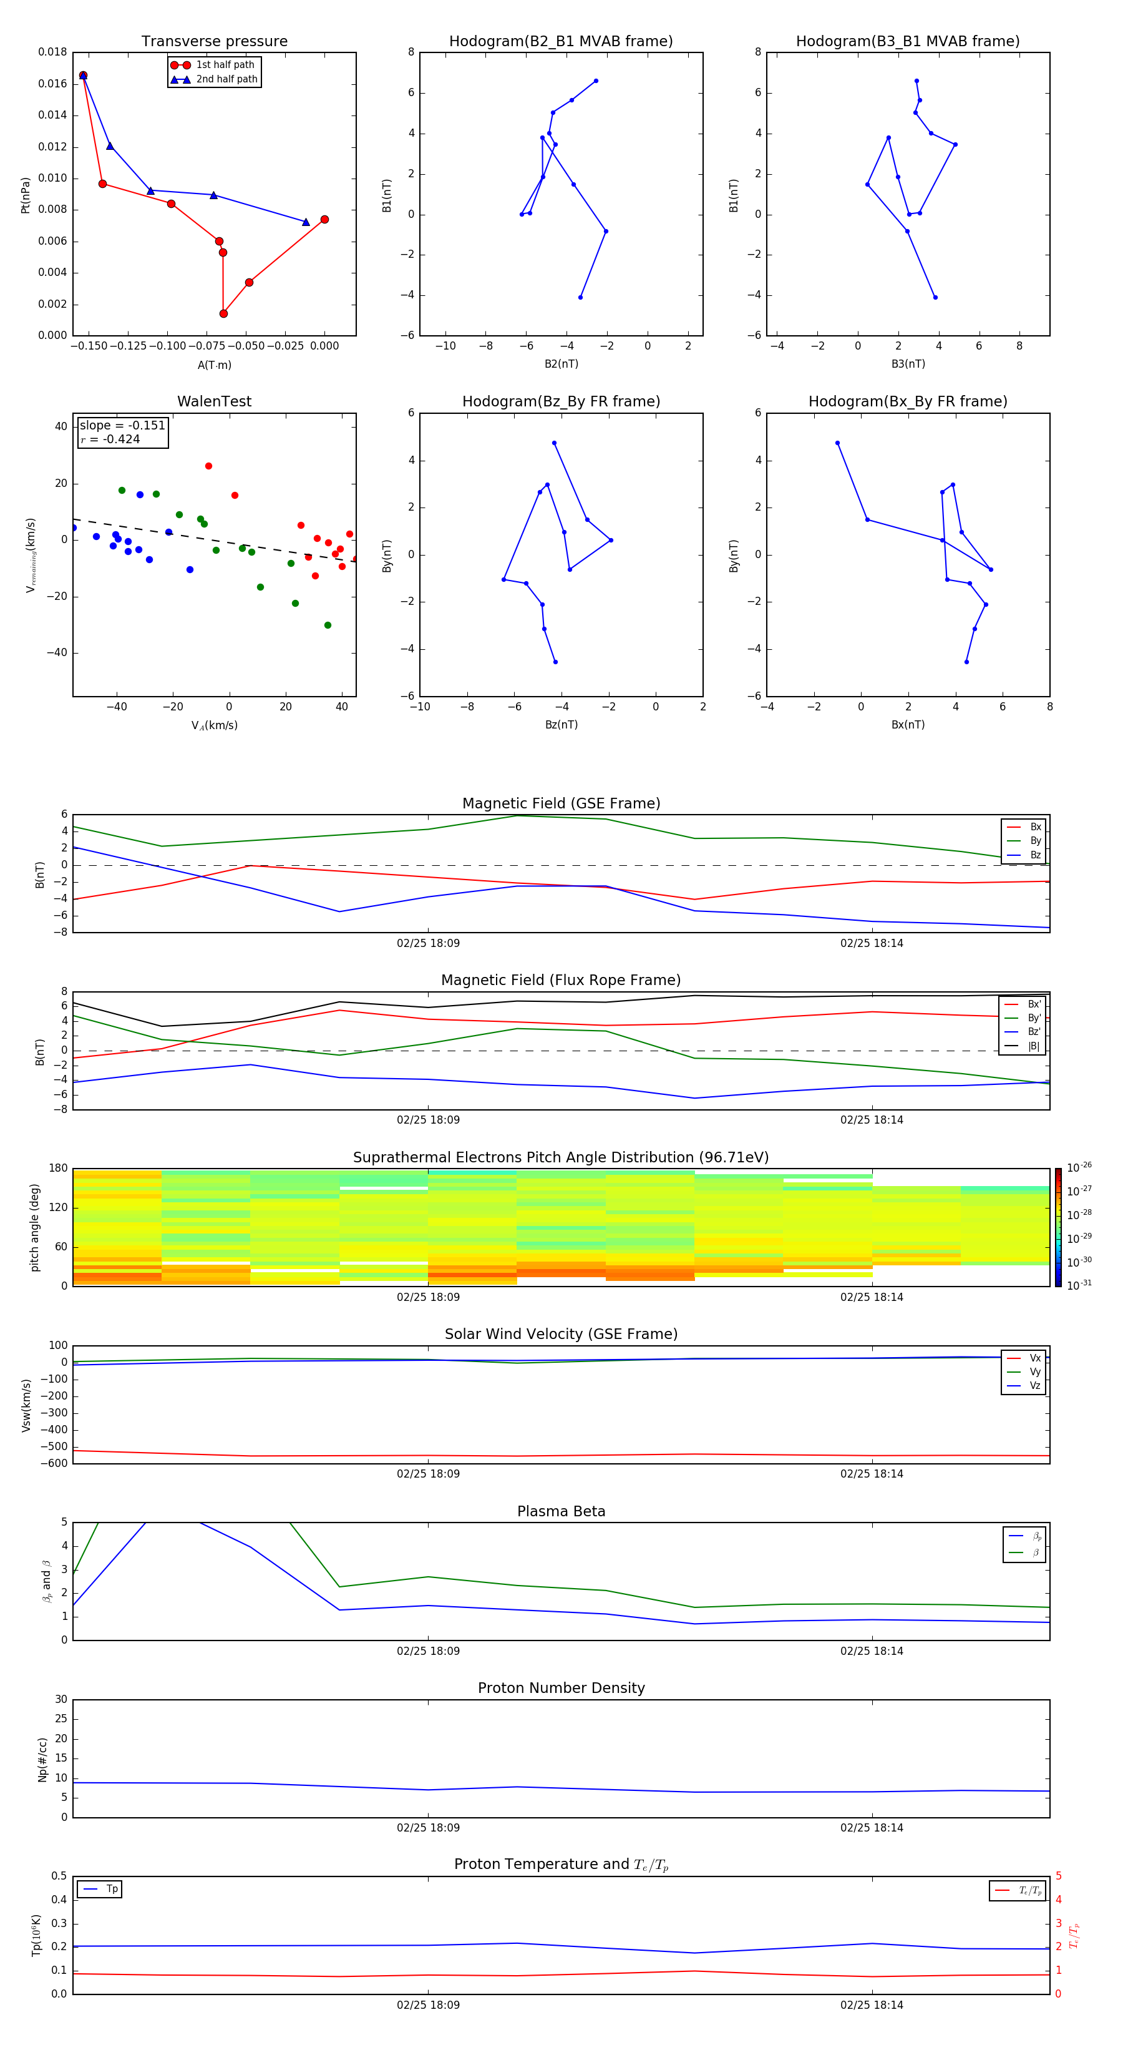Viewport: 1123px width, 2060px height.
Task: Select 'r = -0.424' in the WalenTest box
Action: point(110,439)
